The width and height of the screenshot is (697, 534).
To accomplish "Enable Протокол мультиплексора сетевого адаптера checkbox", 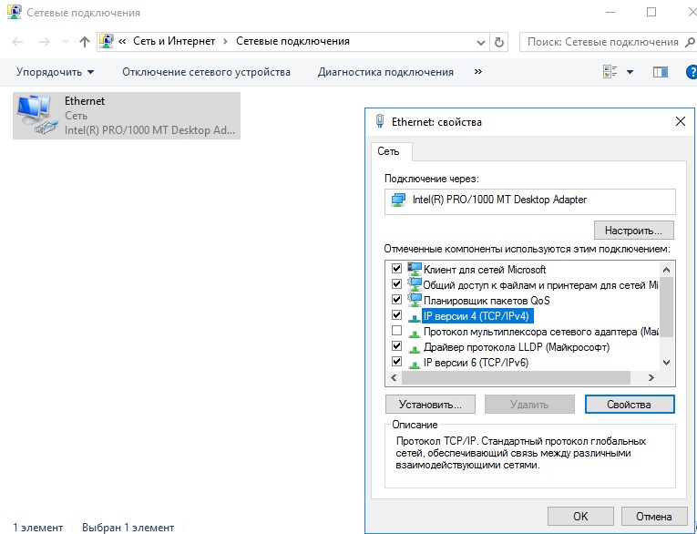I will coord(396,332).
